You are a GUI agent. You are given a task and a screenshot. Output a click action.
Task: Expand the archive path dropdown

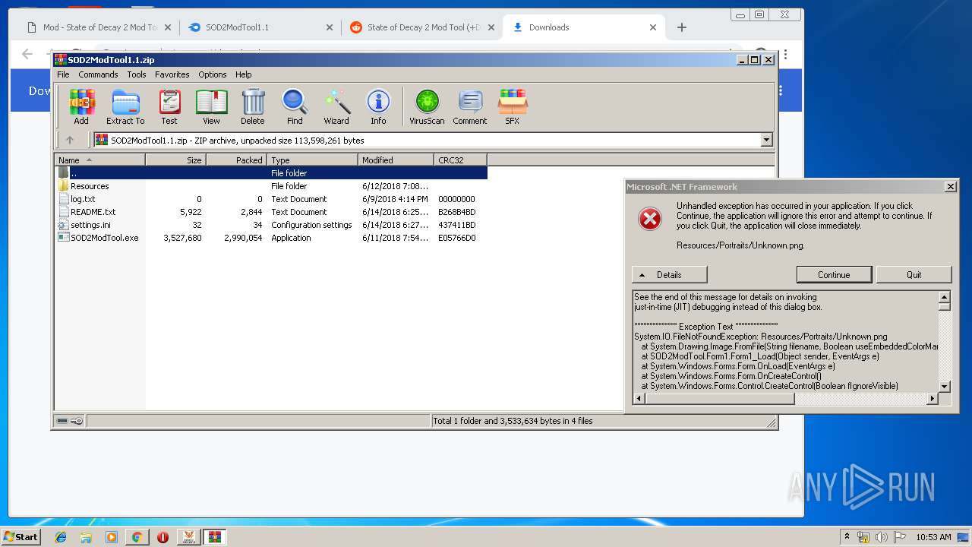pos(766,140)
